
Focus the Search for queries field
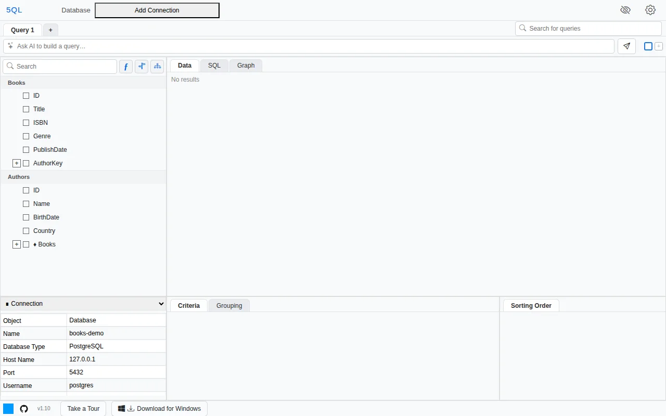(588, 29)
